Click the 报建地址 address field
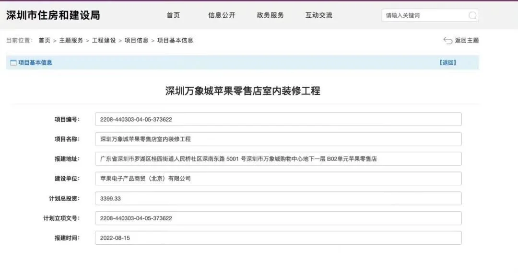 click(278, 159)
